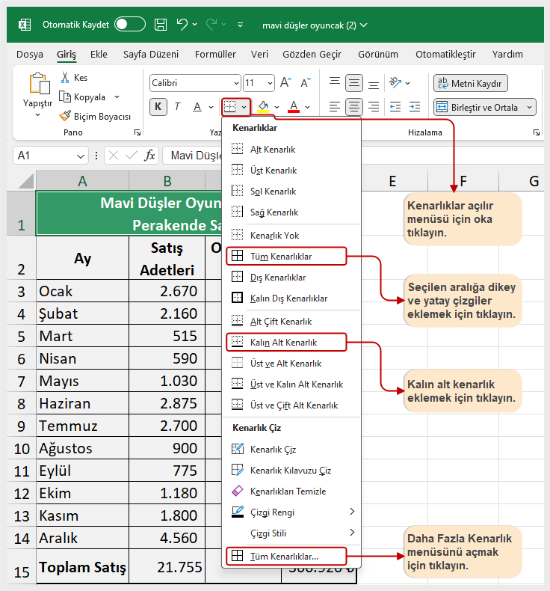Click the decrease indent icon
The height and width of the screenshot is (591, 550).
(395, 107)
